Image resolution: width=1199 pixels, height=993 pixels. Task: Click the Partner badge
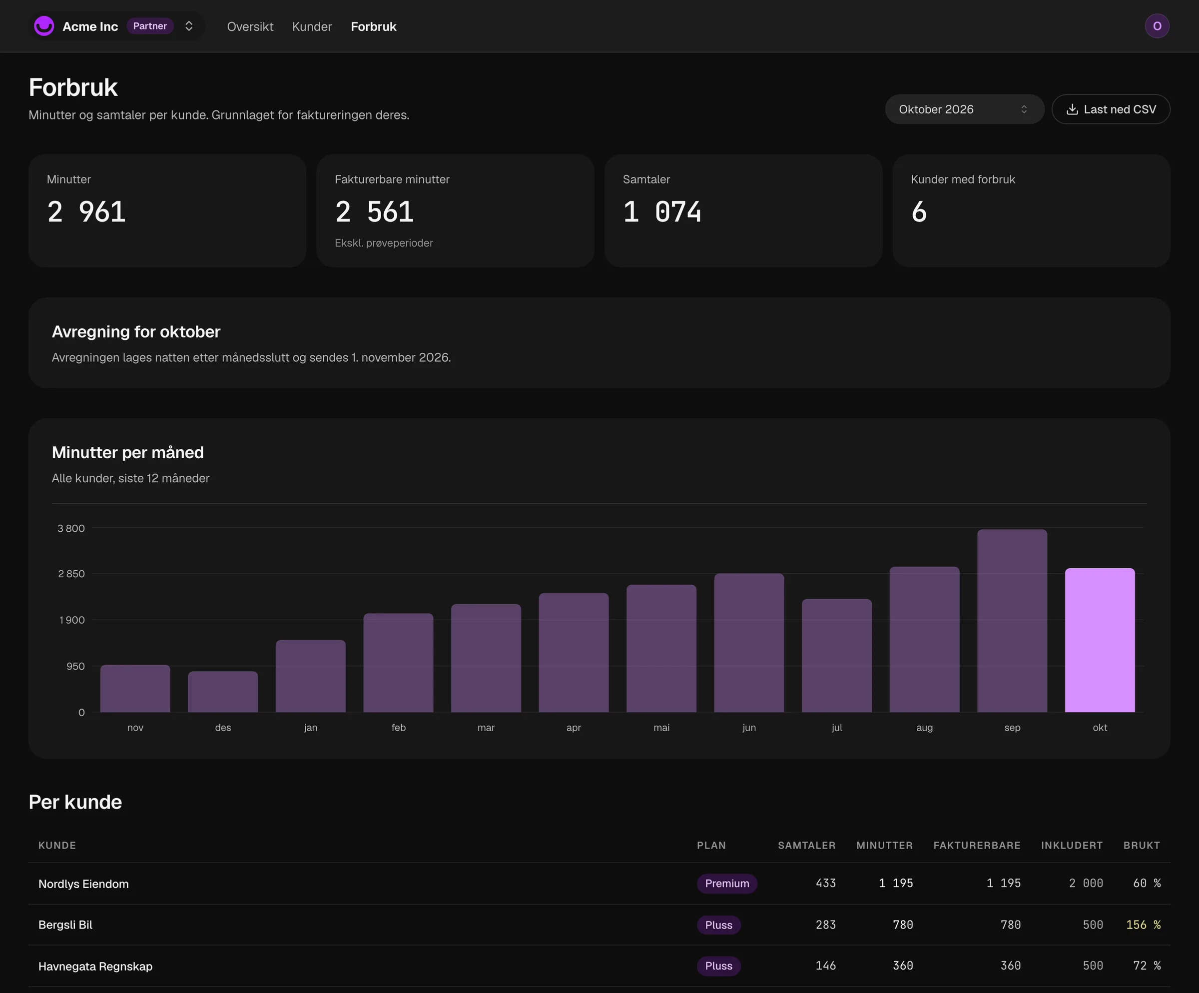point(149,26)
